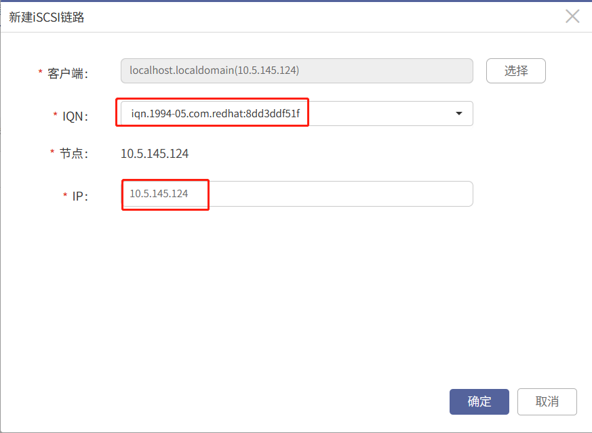
Task: Click the blank area inside the IP box right side
Action: [x=340, y=194]
